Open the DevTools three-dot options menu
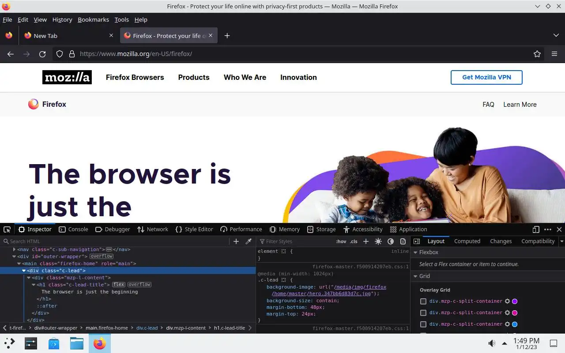The height and width of the screenshot is (353, 565). [548, 229]
